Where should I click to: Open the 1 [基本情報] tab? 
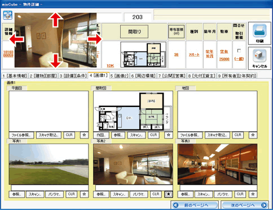pos(15,76)
